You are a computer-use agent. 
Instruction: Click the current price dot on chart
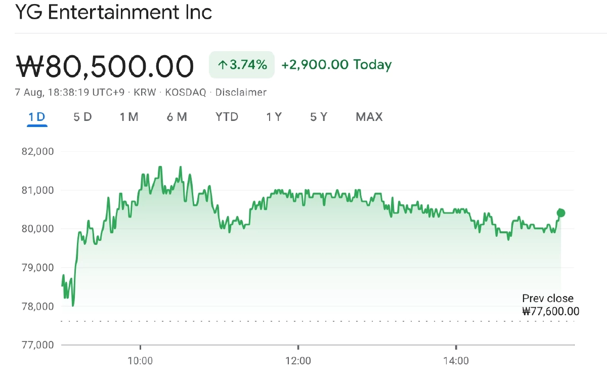(x=560, y=213)
